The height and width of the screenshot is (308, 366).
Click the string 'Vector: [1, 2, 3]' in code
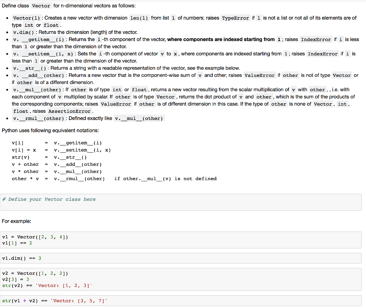[x=64, y=285]
